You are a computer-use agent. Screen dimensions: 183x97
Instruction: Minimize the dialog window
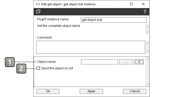pyautogui.click(x=119, y=4)
